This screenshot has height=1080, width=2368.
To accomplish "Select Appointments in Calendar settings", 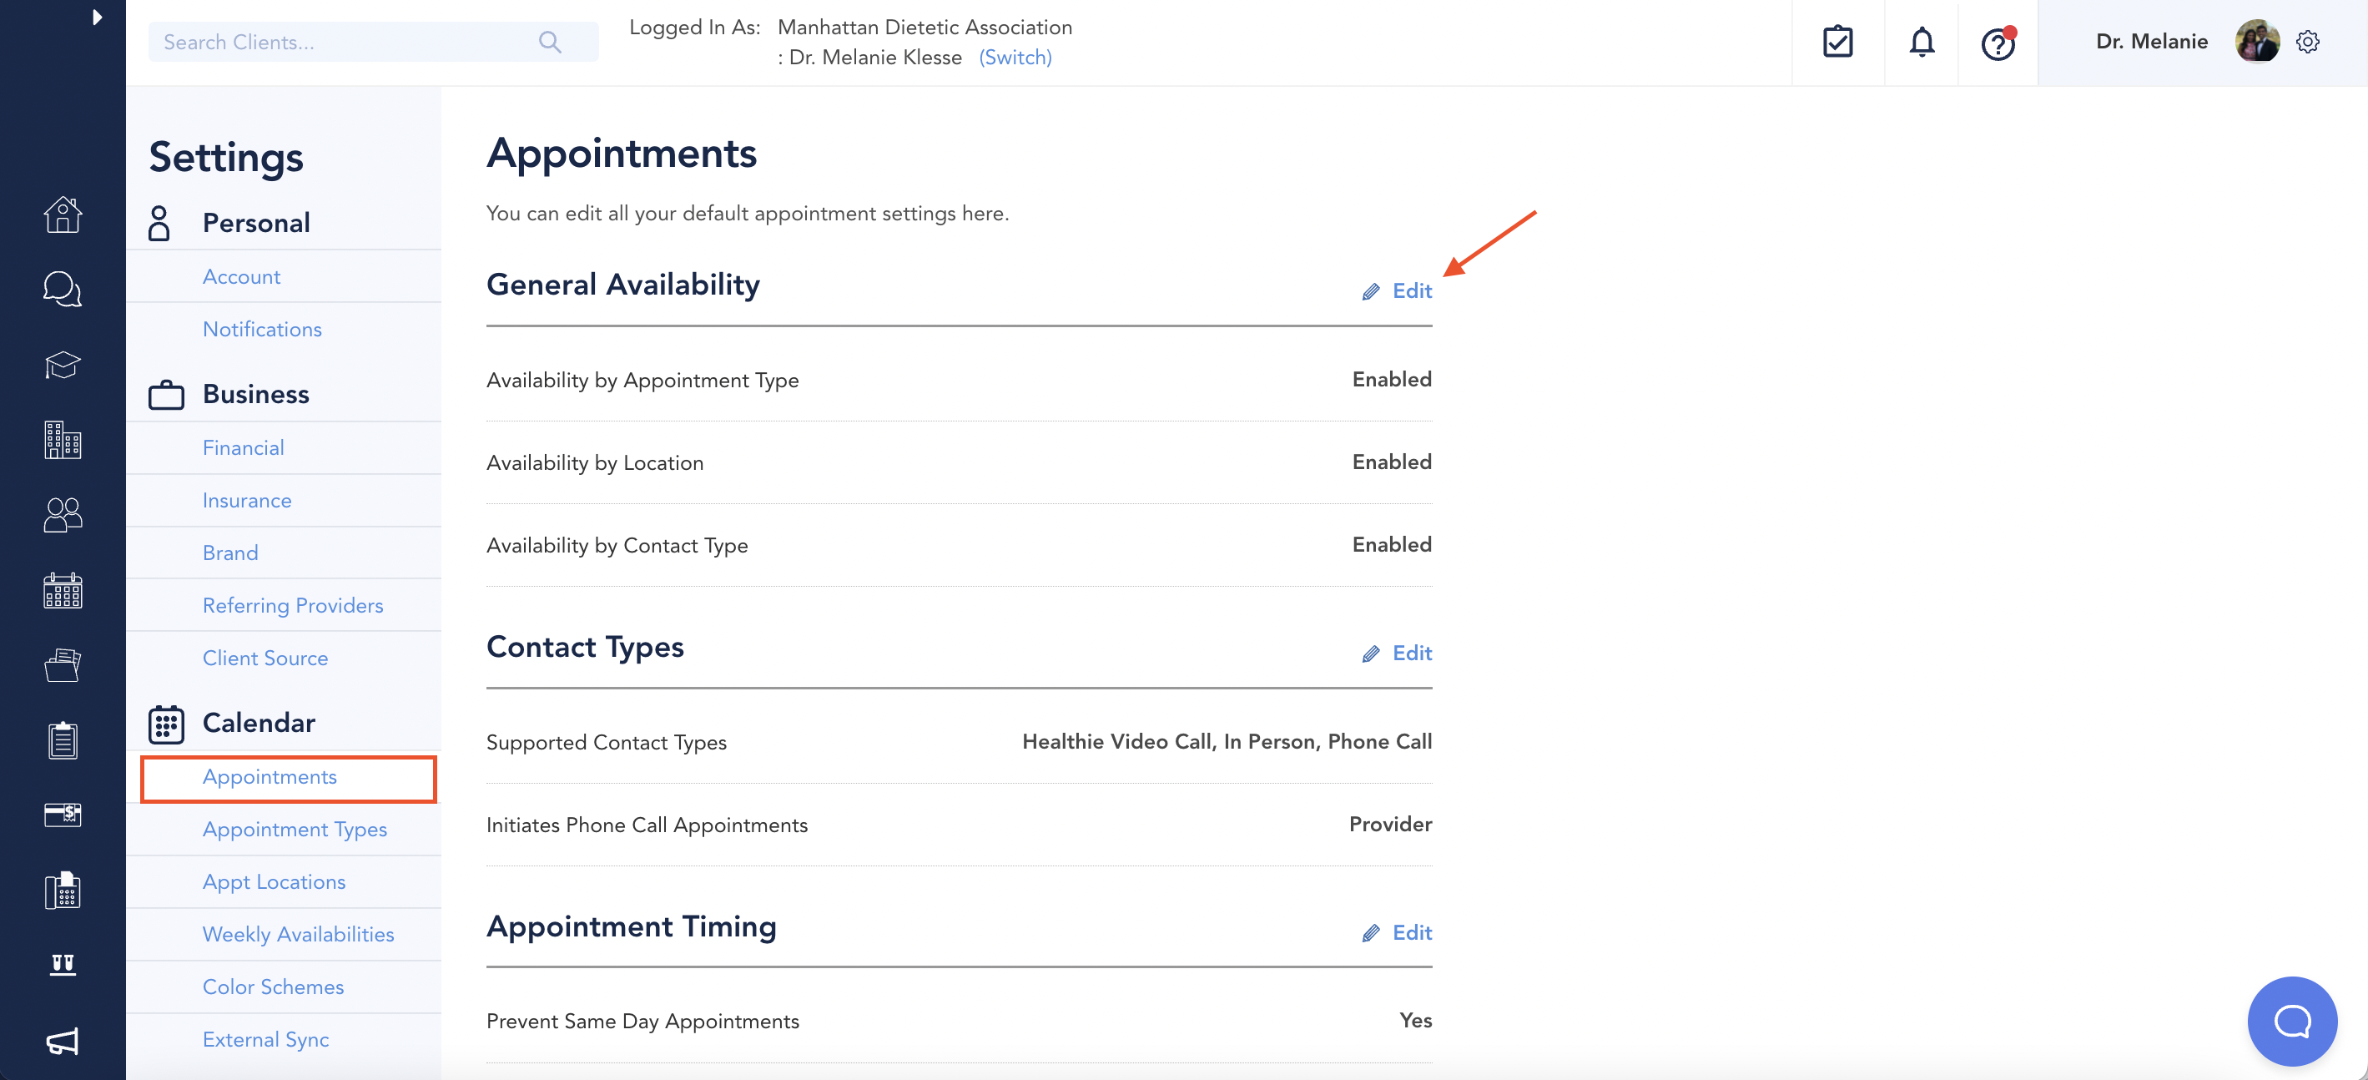I will (270, 777).
